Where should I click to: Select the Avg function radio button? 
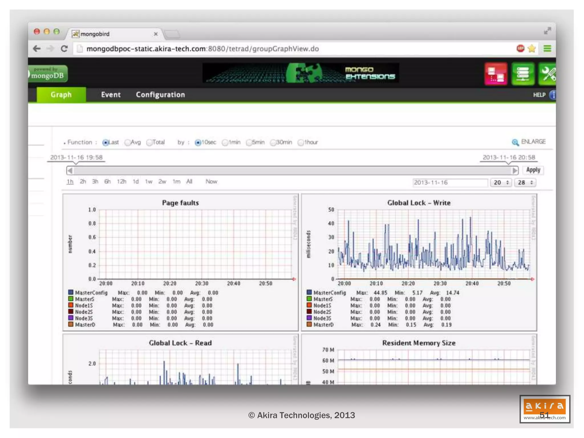click(x=127, y=143)
